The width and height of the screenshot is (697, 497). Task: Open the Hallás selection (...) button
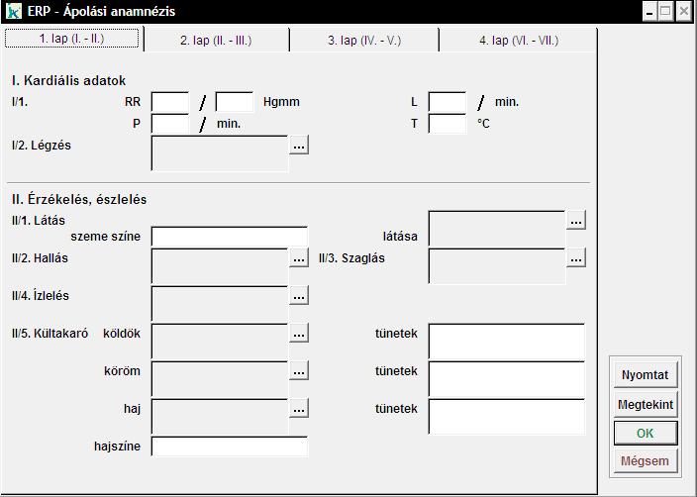(299, 258)
